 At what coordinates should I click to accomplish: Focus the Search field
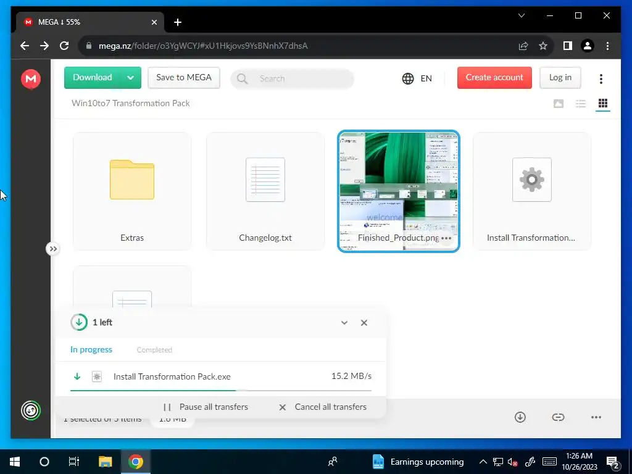pos(292,78)
